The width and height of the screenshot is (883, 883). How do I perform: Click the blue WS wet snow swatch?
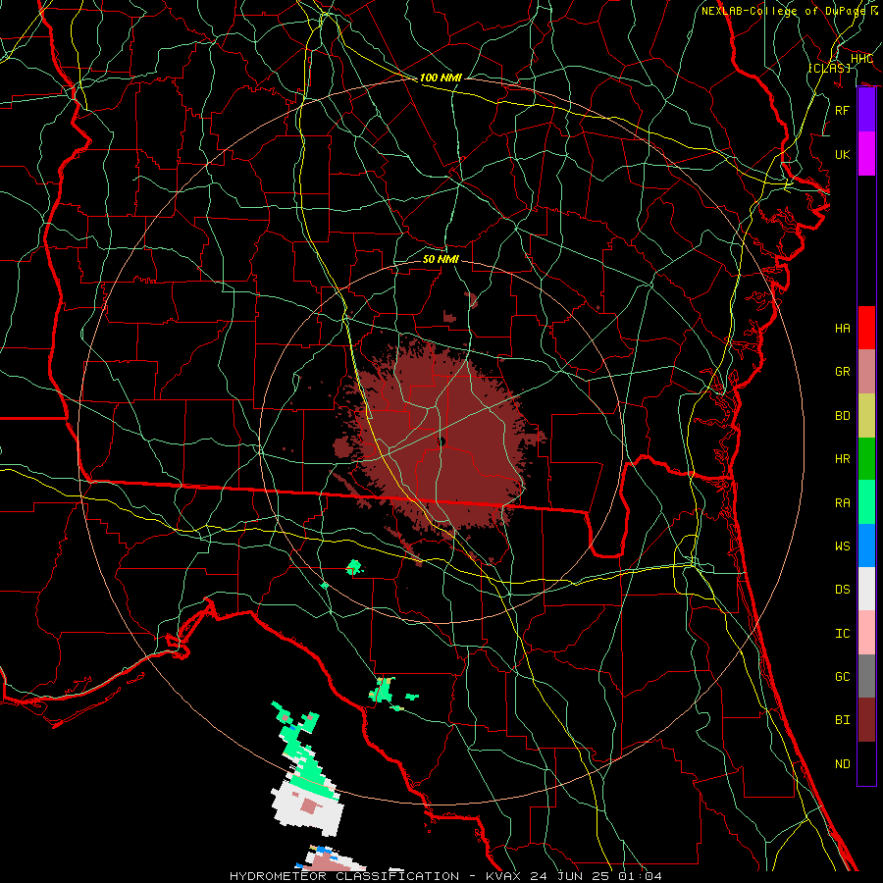[866, 545]
